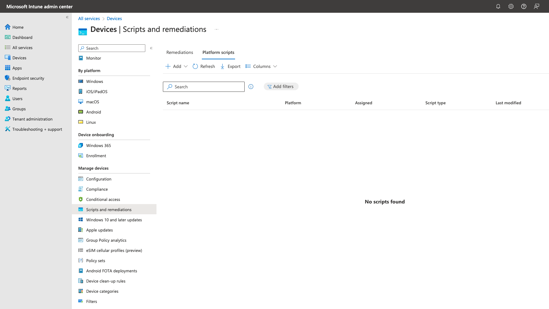This screenshot has height=309, width=549.
Task: Select Android platform icon
Action: click(x=81, y=112)
